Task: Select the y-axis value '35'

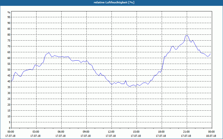Action: pos(9,87)
